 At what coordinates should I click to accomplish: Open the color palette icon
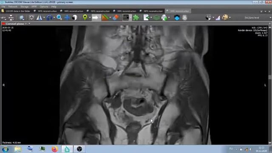coord(225,17)
